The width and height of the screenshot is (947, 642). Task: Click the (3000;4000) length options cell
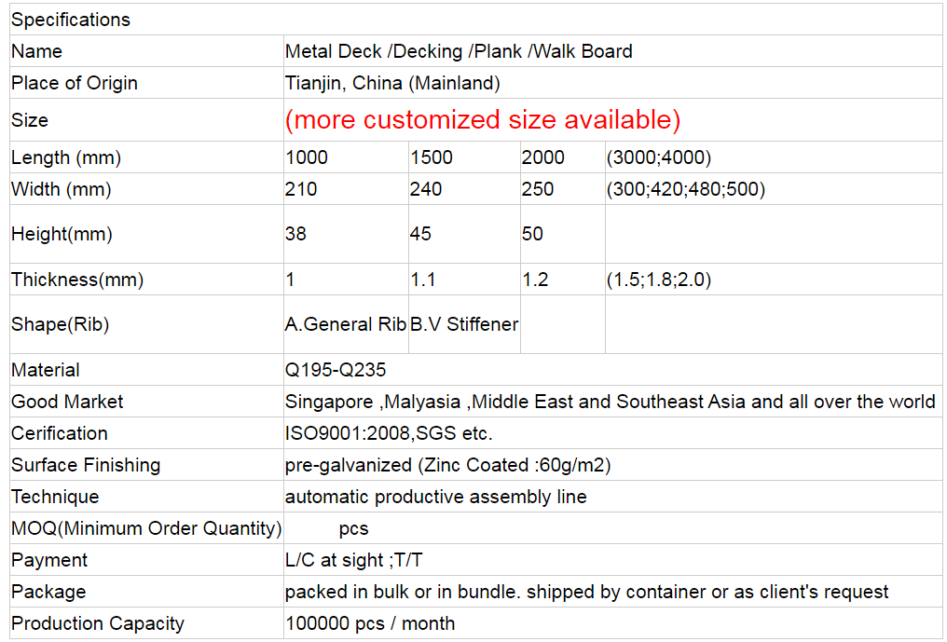[658, 157]
